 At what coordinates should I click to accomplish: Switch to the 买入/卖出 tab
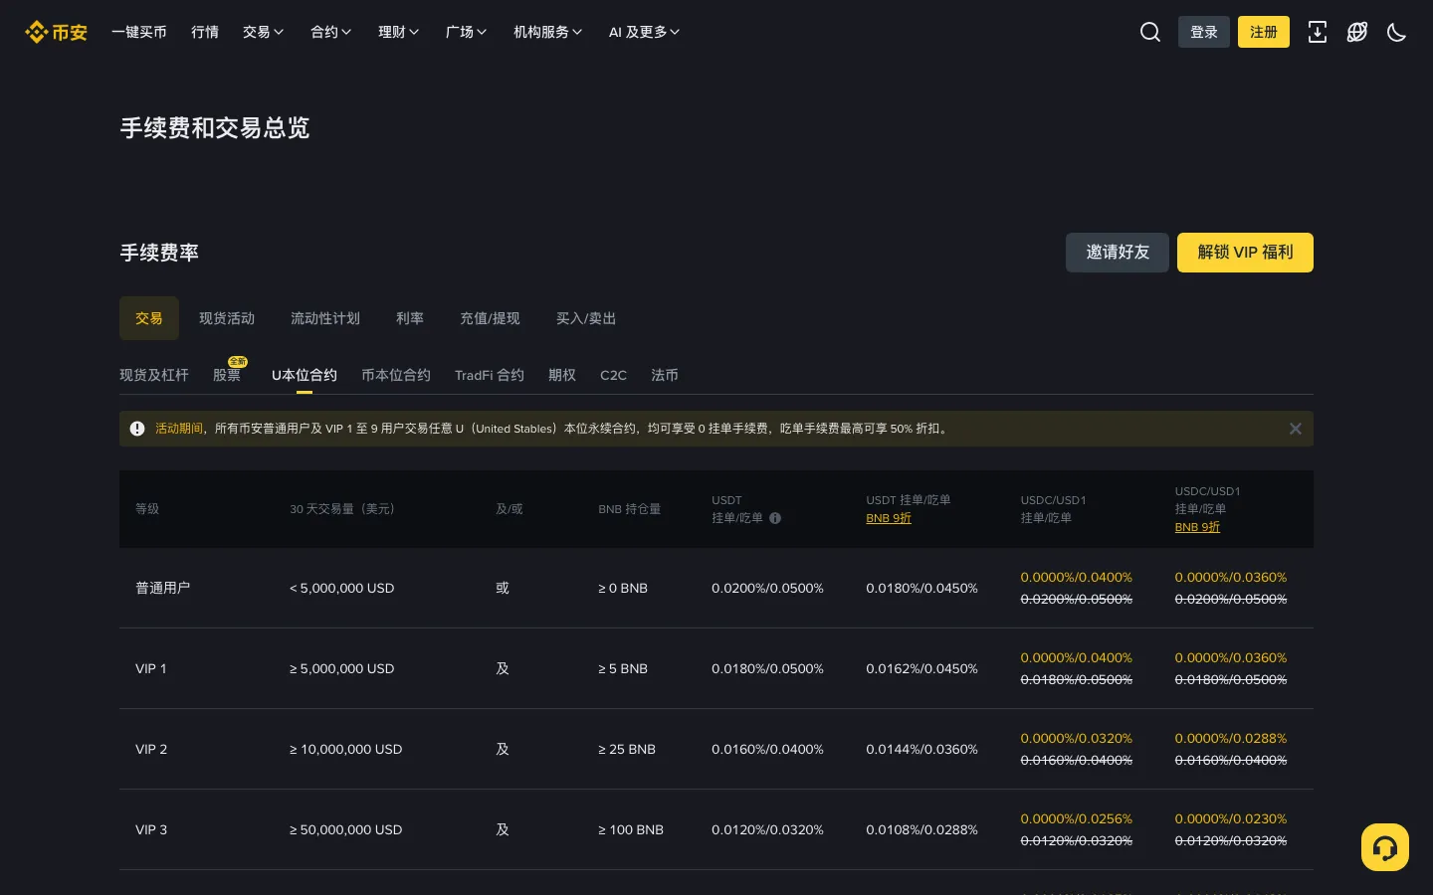click(x=586, y=318)
